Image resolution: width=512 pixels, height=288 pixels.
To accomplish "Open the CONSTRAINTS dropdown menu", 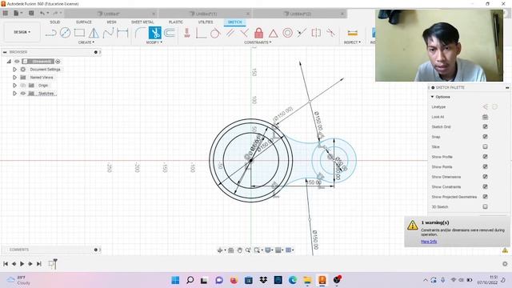I will click(x=258, y=42).
